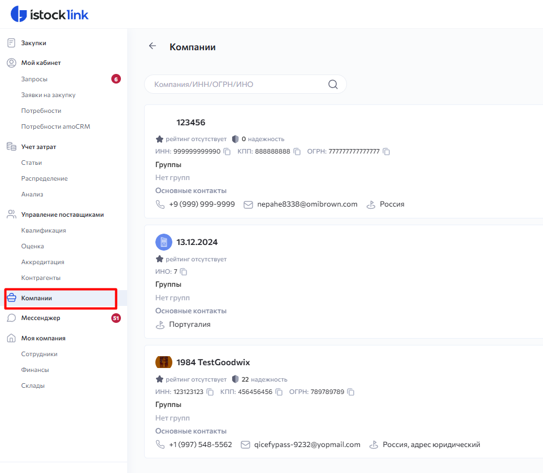
Task: Copy ОГРН 789789789 value
Action: point(351,392)
